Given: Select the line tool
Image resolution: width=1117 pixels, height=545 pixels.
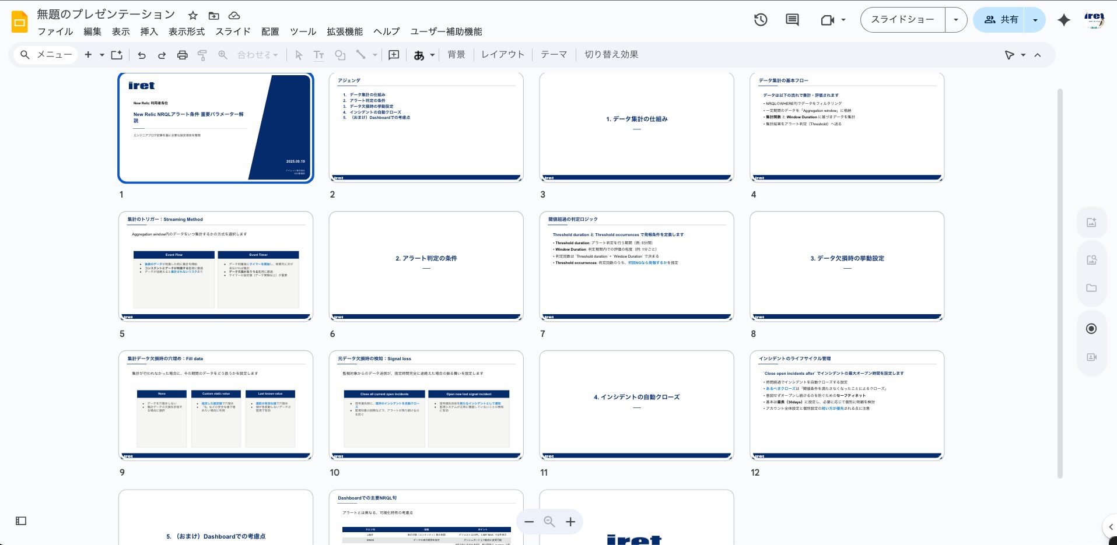Looking at the screenshot, I should point(361,55).
